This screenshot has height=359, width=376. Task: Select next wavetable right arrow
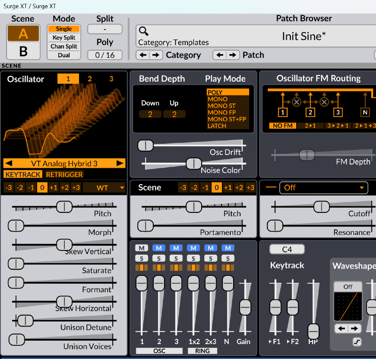coord(120,164)
